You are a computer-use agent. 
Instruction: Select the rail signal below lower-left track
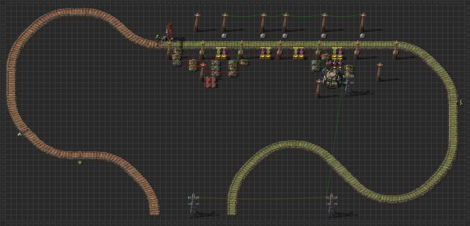click(x=79, y=162)
